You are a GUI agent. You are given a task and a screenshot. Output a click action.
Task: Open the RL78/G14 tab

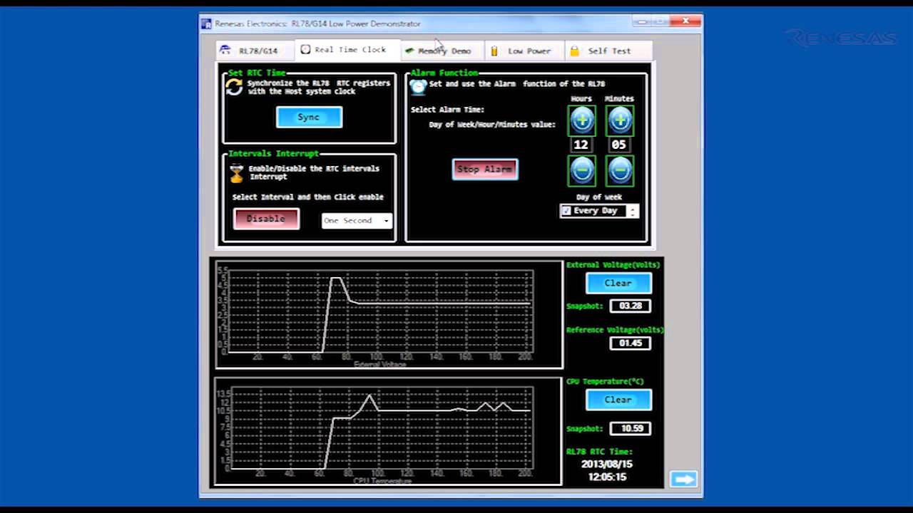coord(255,51)
